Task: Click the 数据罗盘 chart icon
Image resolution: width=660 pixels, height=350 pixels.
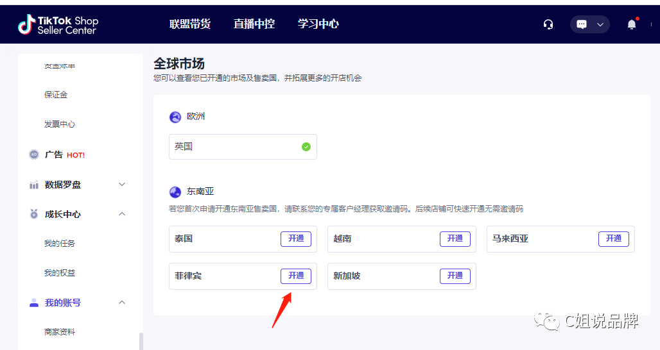Action: pyautogui.click(x=34, y=185)
